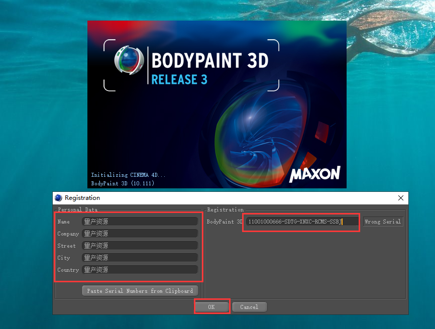Click the Registration group header label

click(x=226, y=209)
